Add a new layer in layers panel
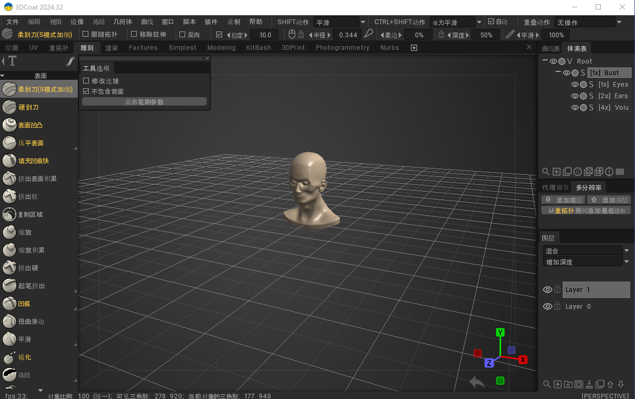Image resolution: width=635 pixels, height=399 pixels. pyautogui.click(x=558, y=384)
